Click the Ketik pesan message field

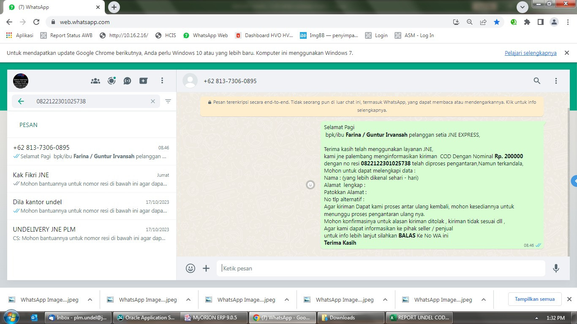tap(381, 268)
